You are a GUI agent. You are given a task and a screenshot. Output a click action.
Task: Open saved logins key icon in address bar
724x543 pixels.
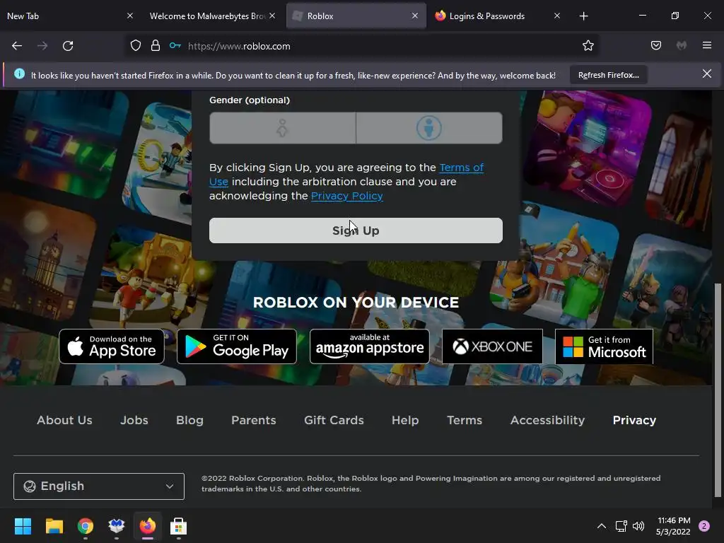pyautogui.click(x=175, y=46)
